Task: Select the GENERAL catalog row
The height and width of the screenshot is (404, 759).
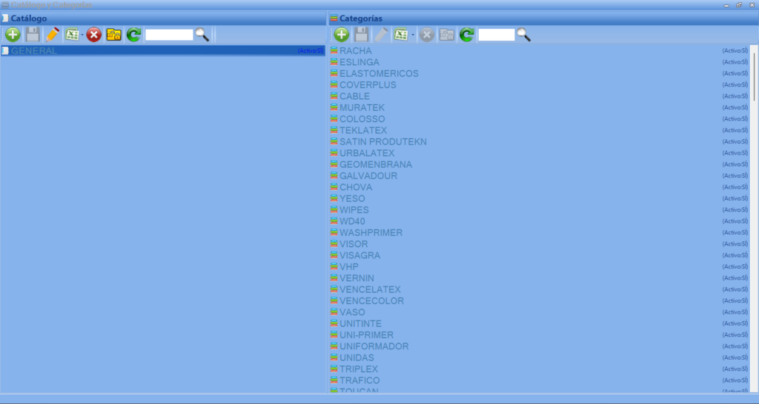Action: click(x=162, y=51)
